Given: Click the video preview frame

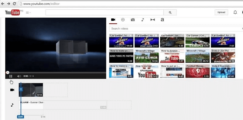Looking at the screenshot, I should 56,44.
